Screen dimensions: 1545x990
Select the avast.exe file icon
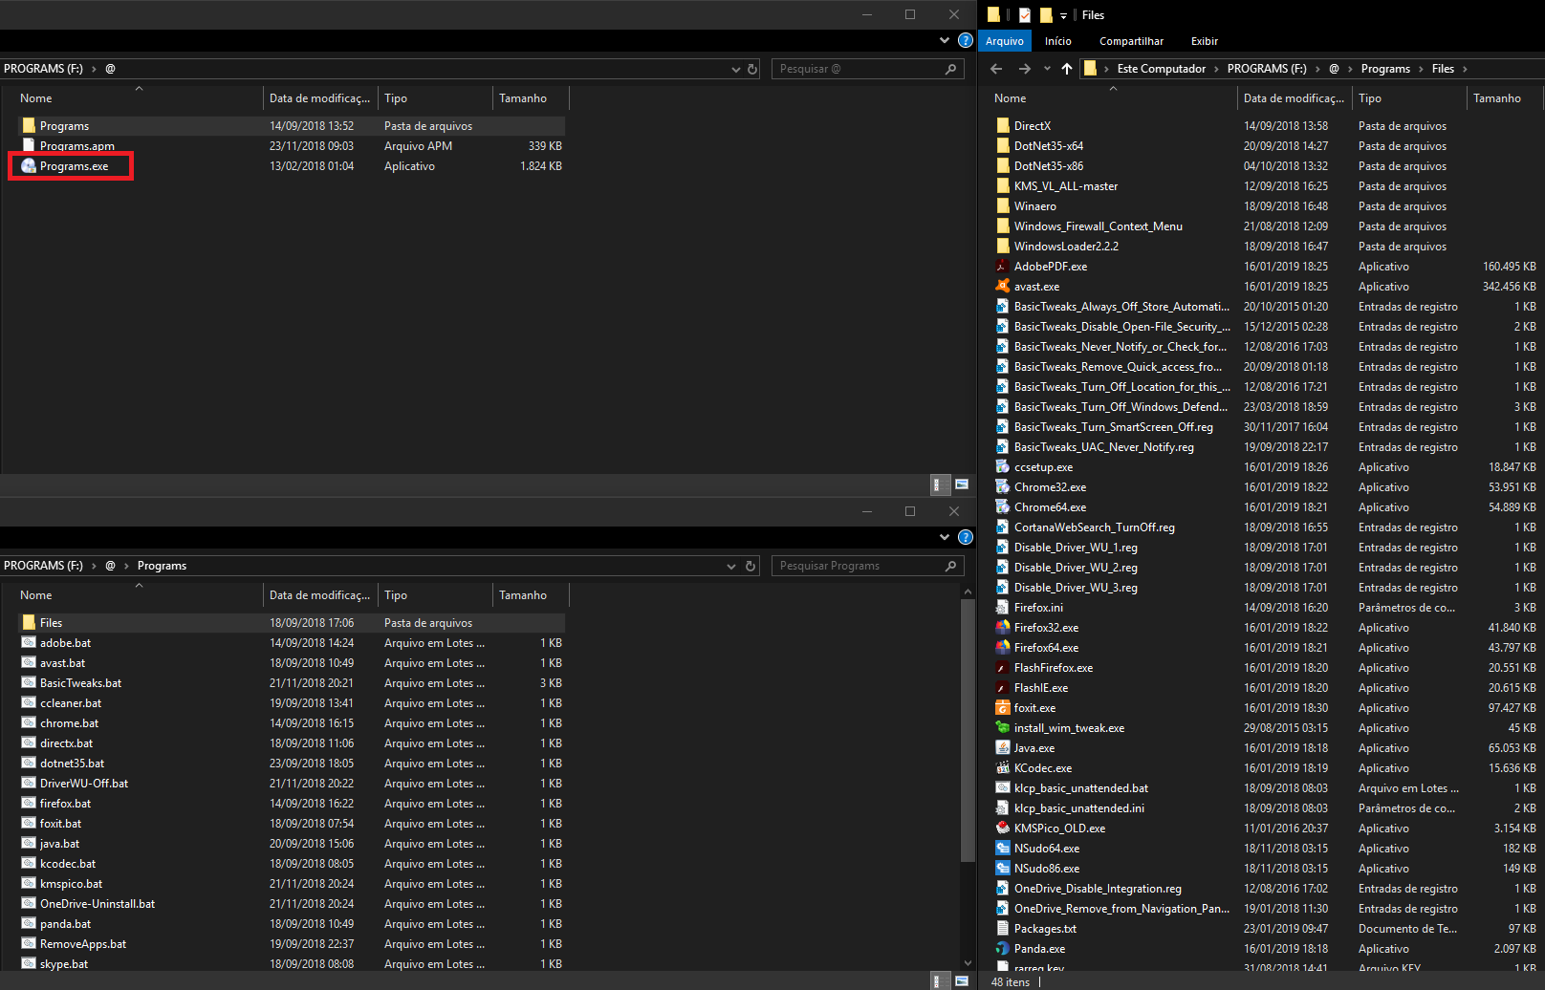(x=1002, y=287)
